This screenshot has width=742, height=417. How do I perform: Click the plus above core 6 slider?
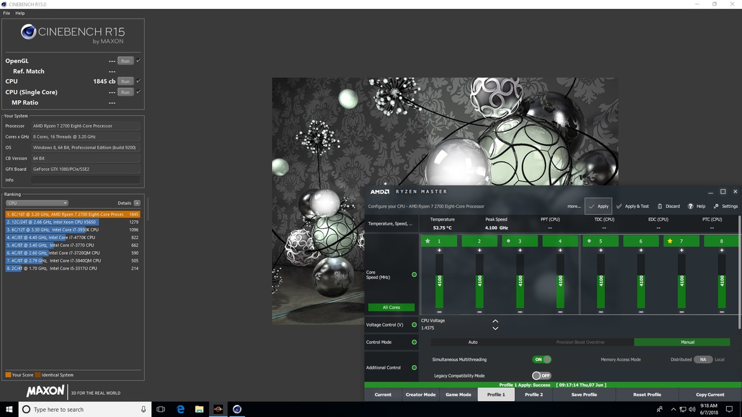tap(641, 250)
